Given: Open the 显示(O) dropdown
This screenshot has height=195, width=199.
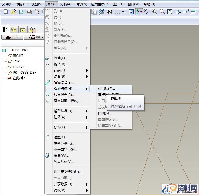Looking at the screenshot, I should 12,37.
